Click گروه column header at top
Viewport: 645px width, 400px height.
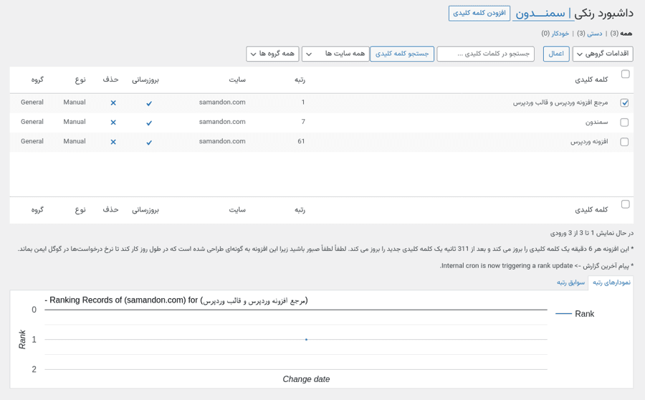coord(37,80)
